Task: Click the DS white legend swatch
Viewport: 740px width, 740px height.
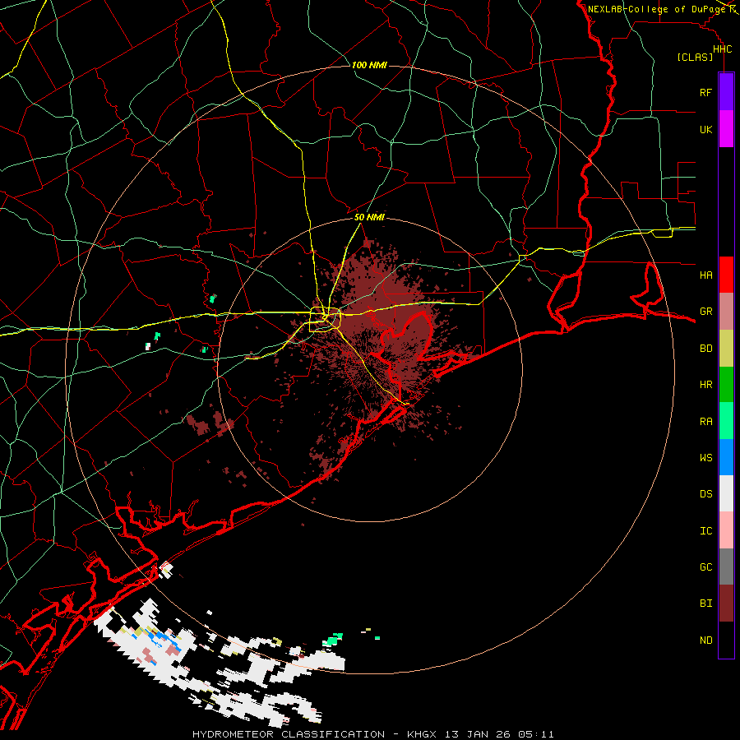Action: coord(726,493)
